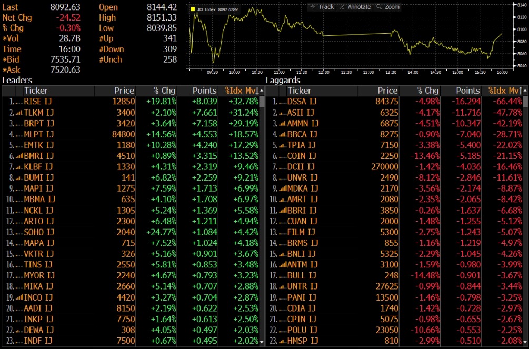
Task: Click the signal bars icon beside BMRI IJ
Action: (18, 156)
